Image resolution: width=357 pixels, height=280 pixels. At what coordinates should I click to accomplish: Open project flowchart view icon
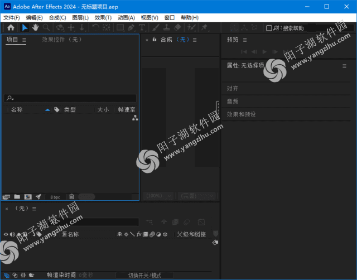pos(135,118)
